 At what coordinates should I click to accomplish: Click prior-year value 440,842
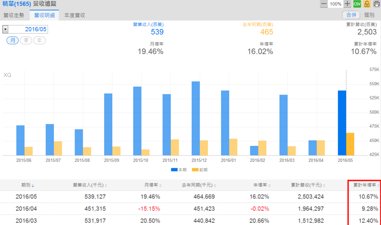(x=204, y=221)
